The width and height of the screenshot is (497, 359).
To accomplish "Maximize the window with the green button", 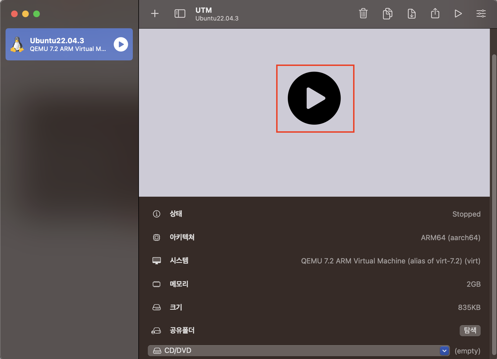I will 37,14.
